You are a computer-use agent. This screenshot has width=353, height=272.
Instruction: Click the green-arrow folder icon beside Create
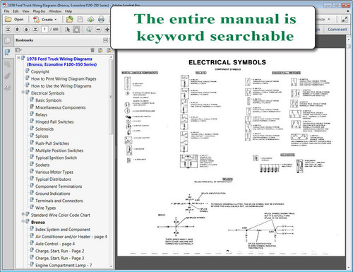pyautogui.click(x=69, y=19)
